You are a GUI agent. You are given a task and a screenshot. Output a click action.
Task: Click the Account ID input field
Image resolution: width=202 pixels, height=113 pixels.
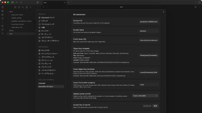[148, 22]
